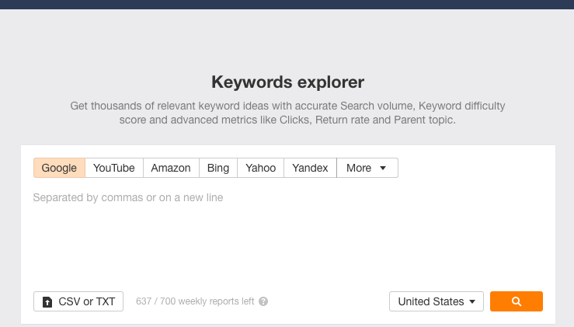Image resolution: width=574 pixels, height=327 pixels.
Task: Select the Bing search engine tab
Action: coord(218,168)
